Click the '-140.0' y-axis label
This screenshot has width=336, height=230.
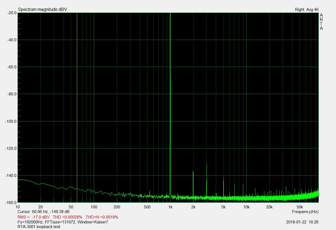[x=11, y=176]
